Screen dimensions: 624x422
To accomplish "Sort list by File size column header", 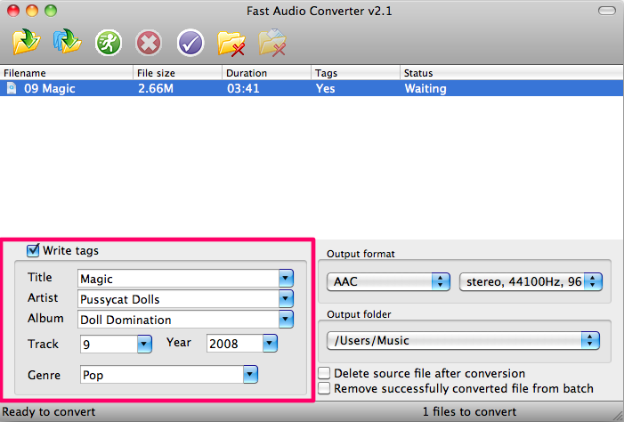I will click(177, 73).
